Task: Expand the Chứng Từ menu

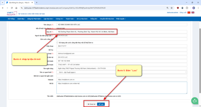Action: click(60, 19)
